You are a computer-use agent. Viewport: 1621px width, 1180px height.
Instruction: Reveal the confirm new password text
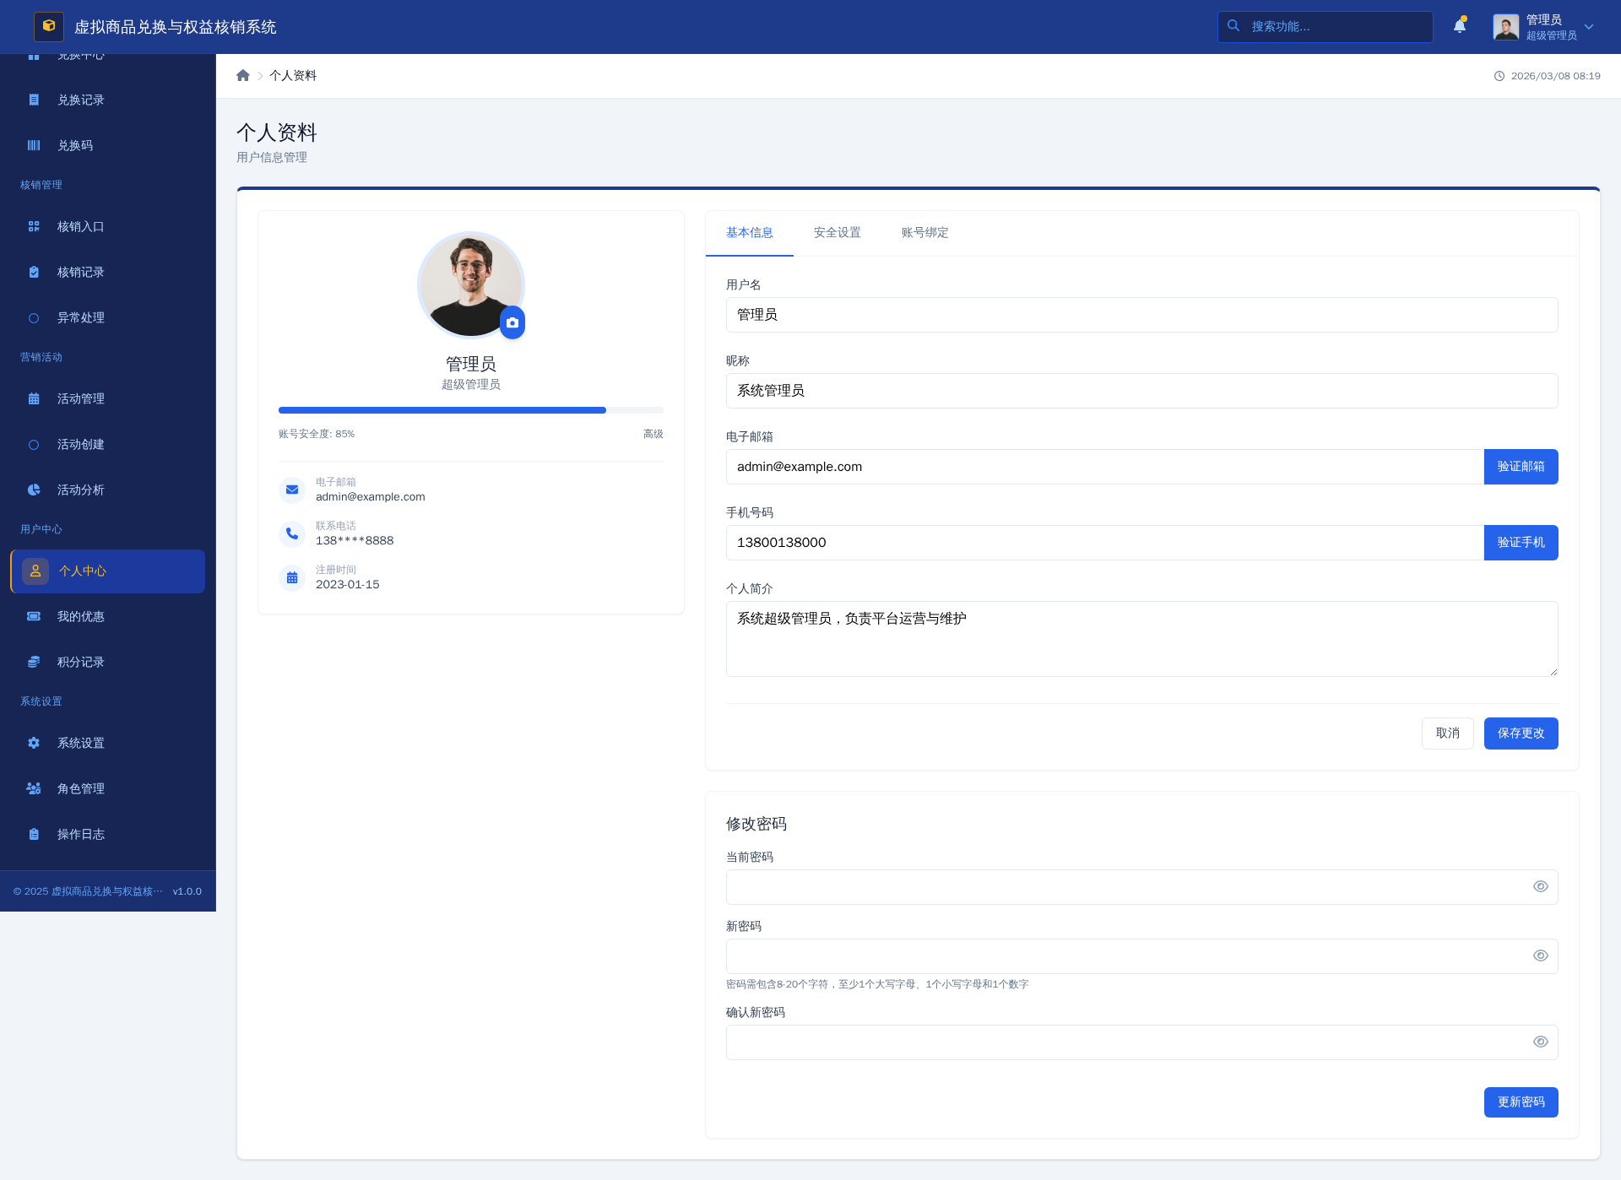coord(1540,1042)
